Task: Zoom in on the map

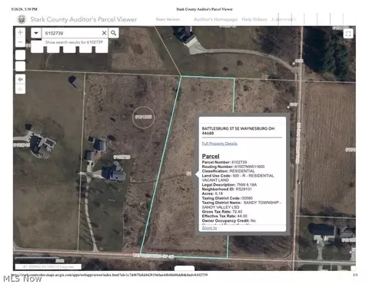Action: 21,32
